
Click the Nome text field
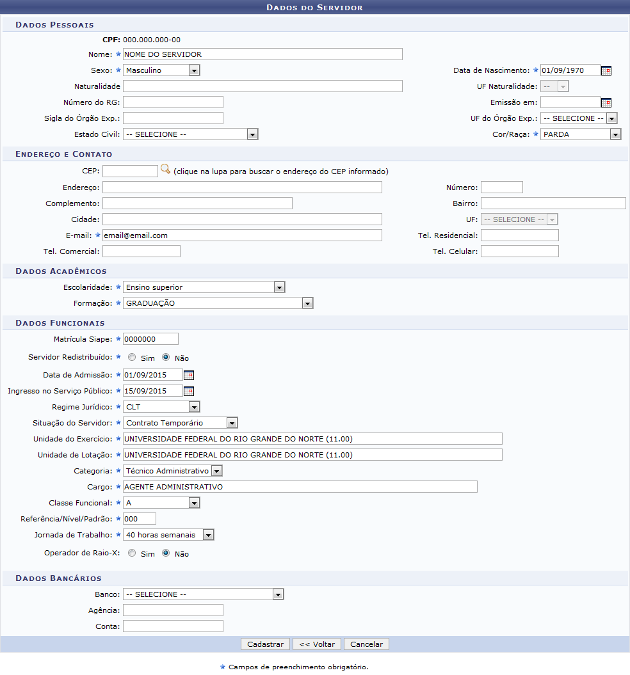262,54
